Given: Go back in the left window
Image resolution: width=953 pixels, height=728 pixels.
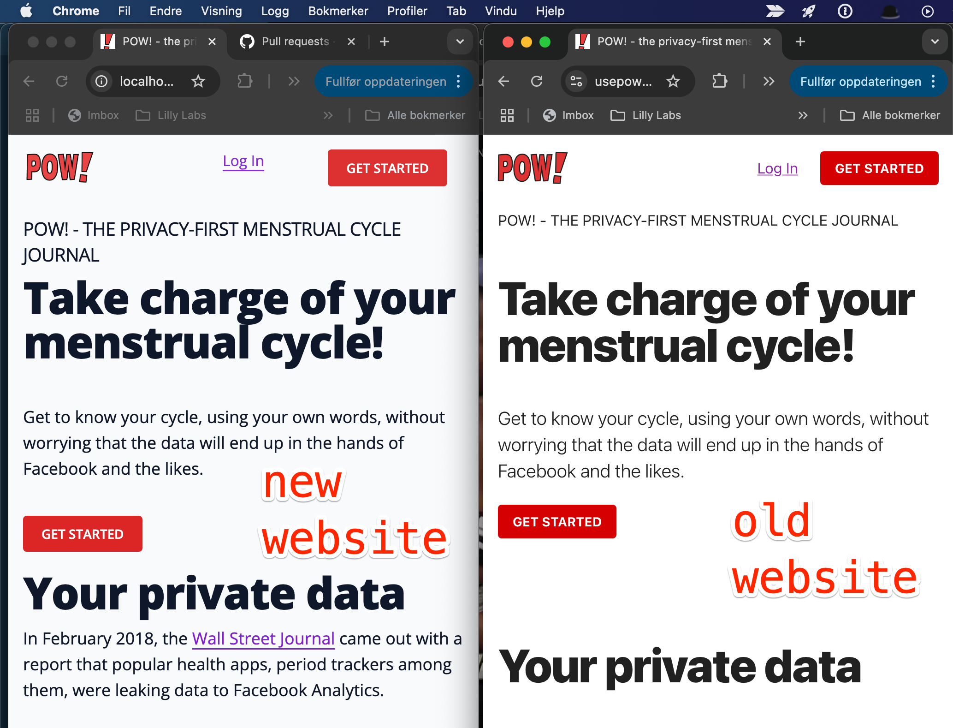Looking at the screenshot, I should coord(29,82).
